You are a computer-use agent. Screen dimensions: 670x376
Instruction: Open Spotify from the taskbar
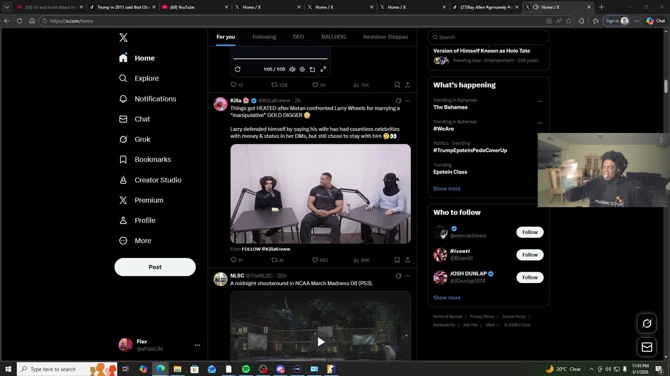click(x=246, y=369)
